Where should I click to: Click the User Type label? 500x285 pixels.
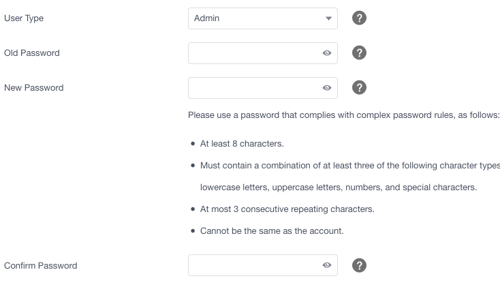pos(24,18)
